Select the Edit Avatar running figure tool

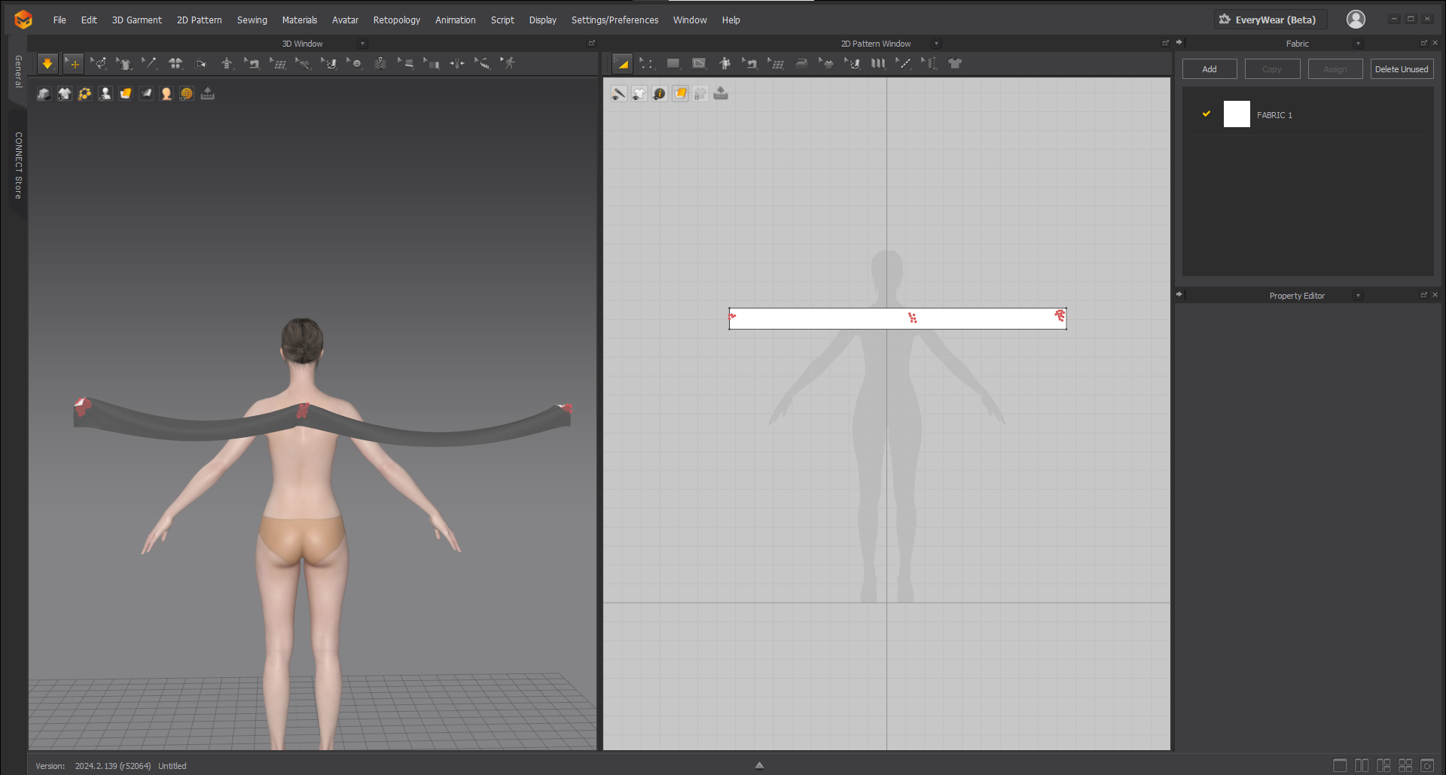pos(508,64)
